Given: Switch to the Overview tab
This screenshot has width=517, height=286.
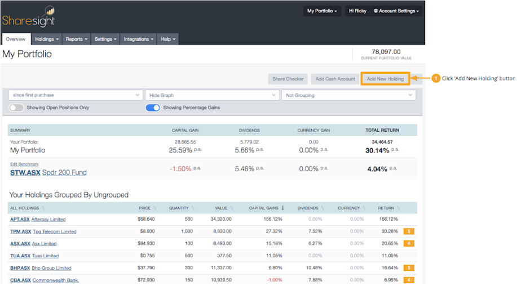Looking at the screenshot, I should tap(15, 39).
